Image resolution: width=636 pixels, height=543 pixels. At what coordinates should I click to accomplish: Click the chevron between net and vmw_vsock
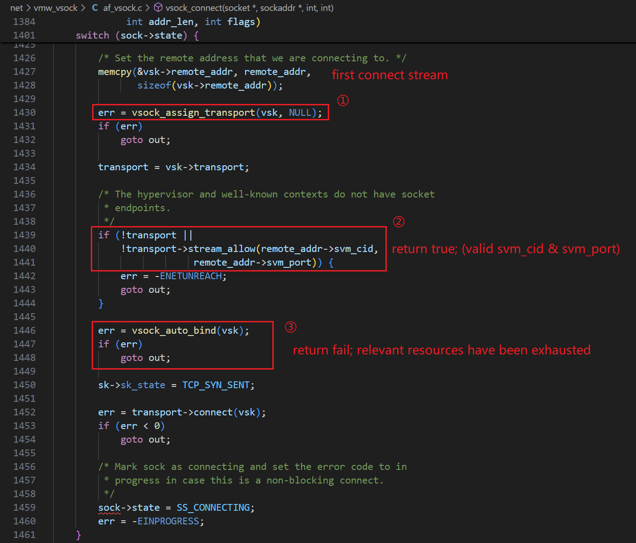point(28,8)
